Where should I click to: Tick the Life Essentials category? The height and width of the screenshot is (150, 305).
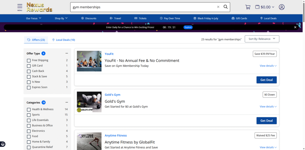29,121
